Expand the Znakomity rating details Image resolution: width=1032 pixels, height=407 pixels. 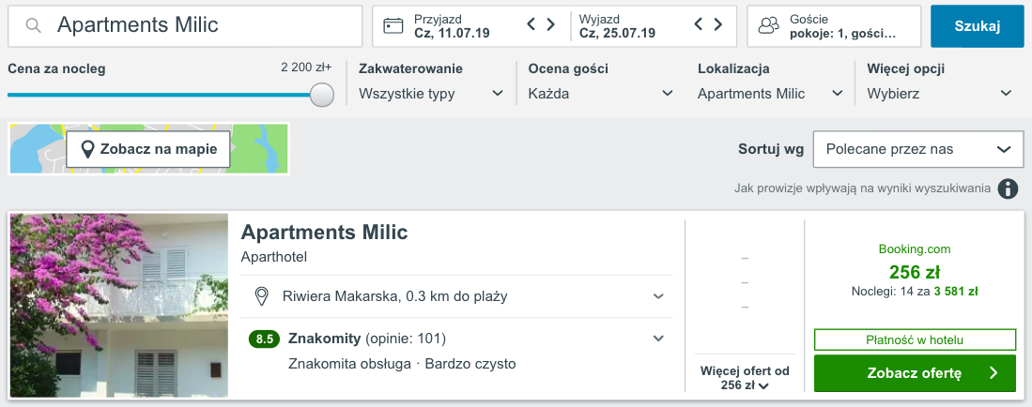(x=658, y=339)
